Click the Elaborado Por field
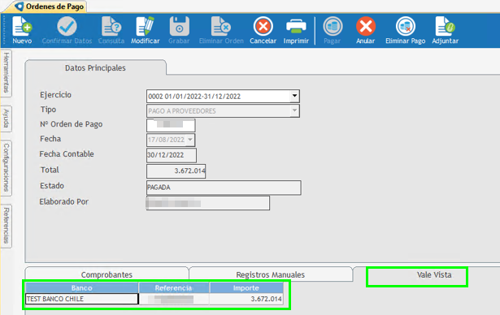The height and width of the screenshot is (315, 500). [208, 203]
